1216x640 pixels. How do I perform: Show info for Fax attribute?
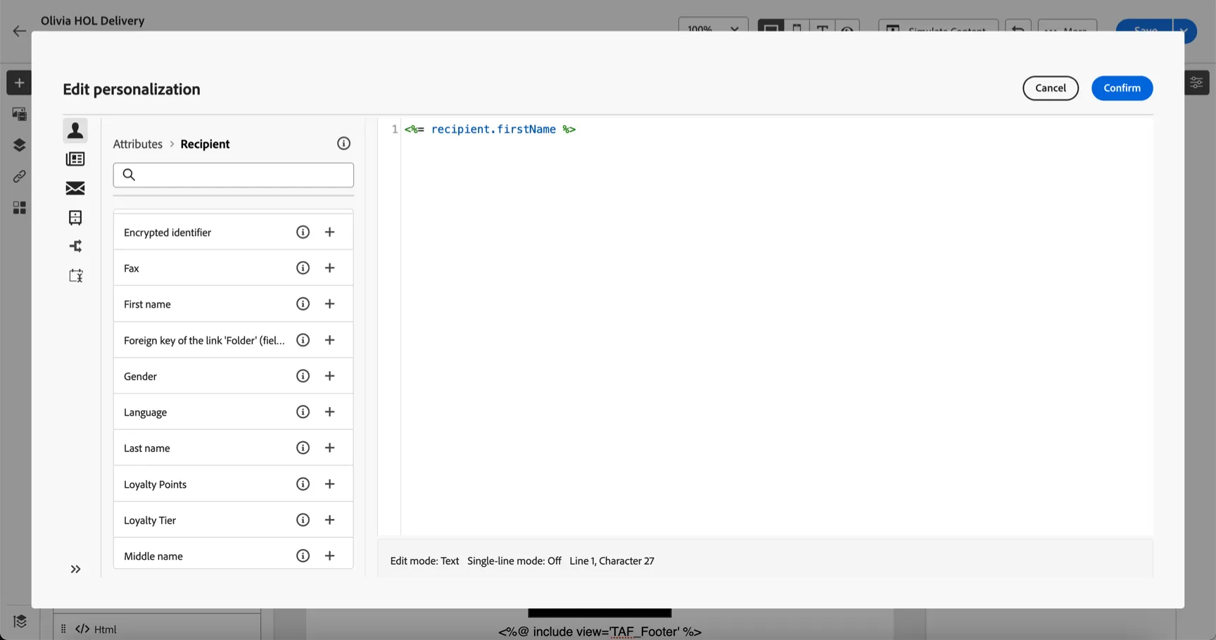pos(303,268)
